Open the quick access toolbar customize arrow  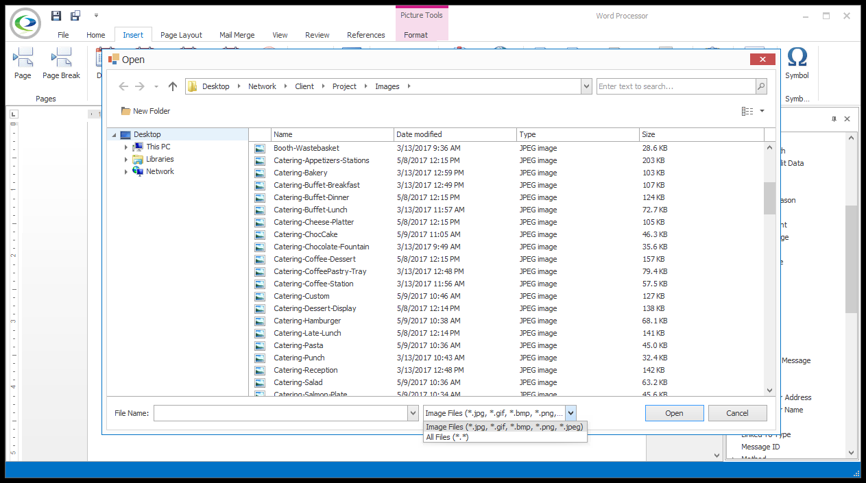[96, 15]
